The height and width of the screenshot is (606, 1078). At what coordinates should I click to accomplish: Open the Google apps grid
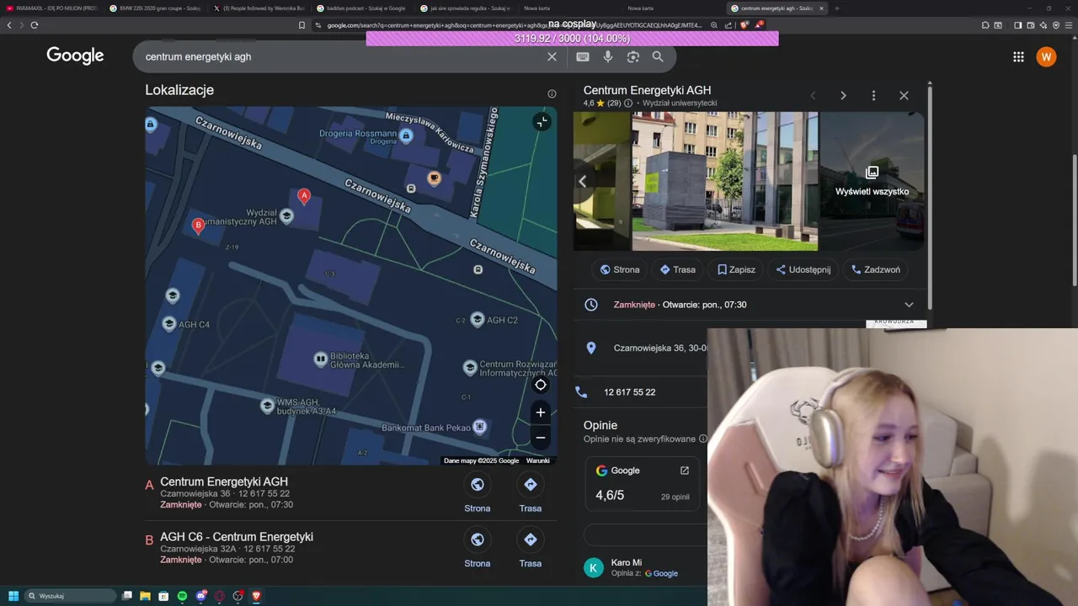(1018, 56)
